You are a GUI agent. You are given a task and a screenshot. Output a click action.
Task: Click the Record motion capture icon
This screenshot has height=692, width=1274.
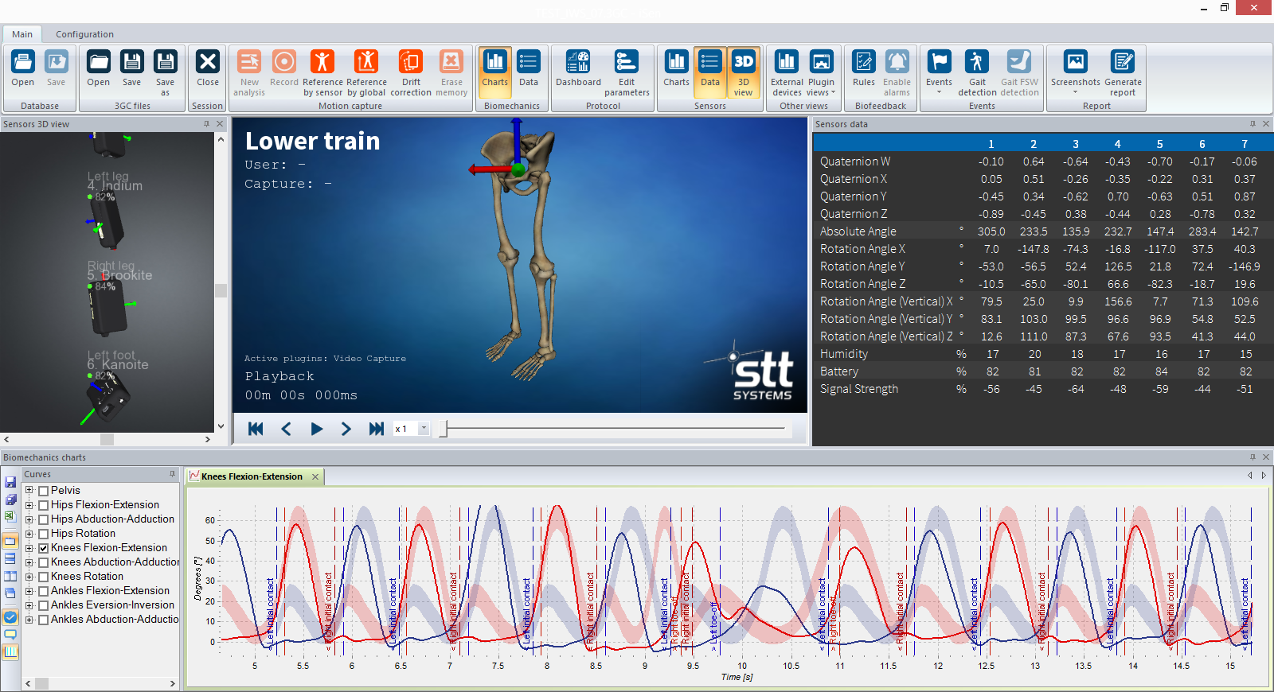click(283, 69)
